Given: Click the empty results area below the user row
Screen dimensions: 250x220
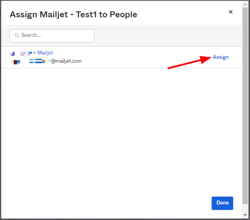Looking at the screenshot, I should point(121,128).
